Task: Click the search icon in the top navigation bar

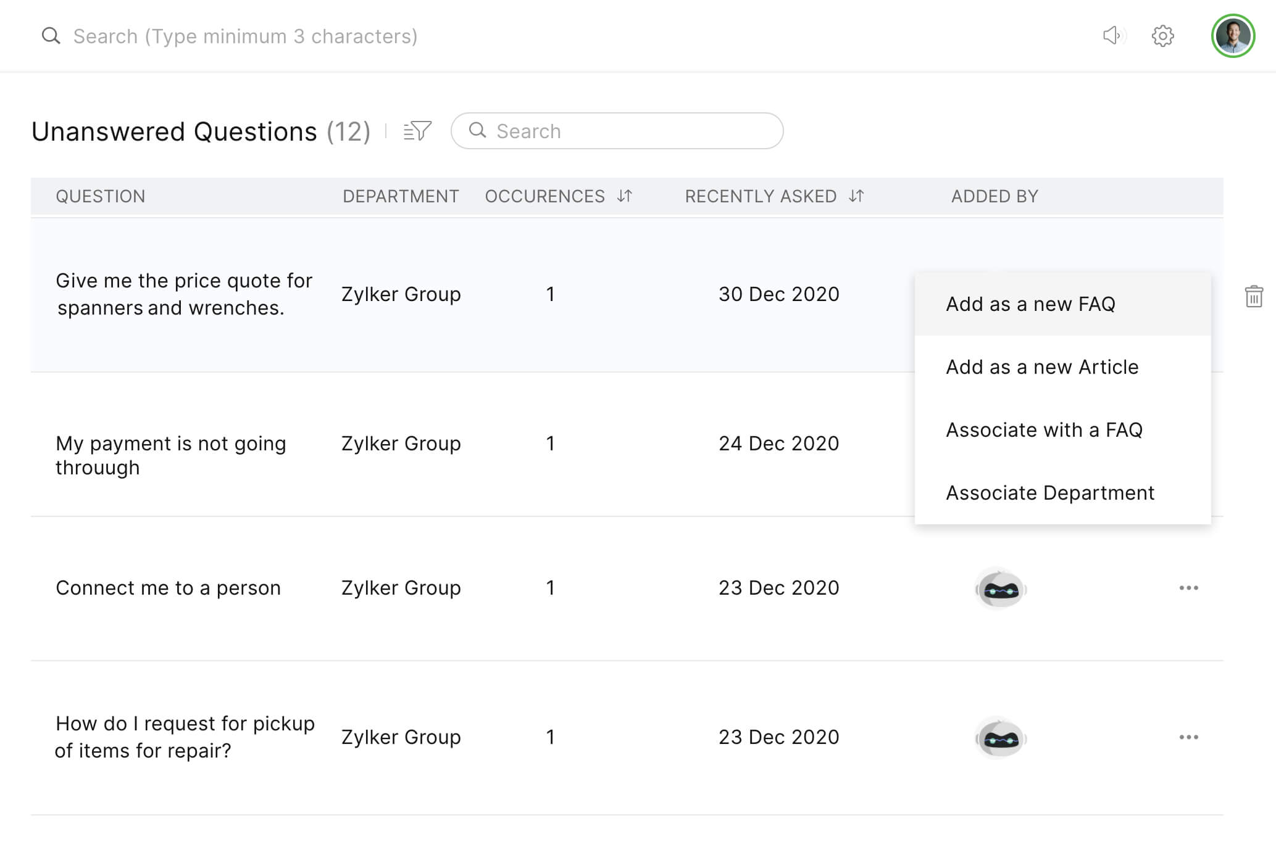Action: pos(51,36)
